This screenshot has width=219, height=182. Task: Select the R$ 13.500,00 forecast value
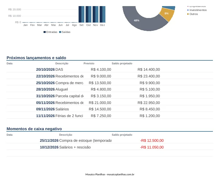coord(100,83)
